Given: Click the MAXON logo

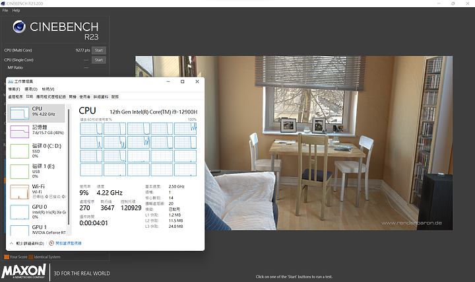Looking at the screenshot, I should pyautogui.click(x=24, y=271).
